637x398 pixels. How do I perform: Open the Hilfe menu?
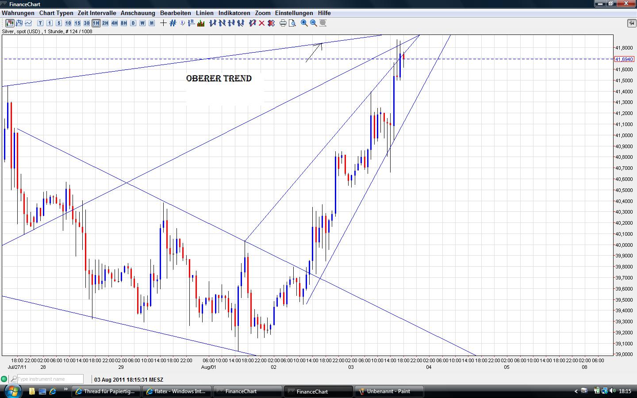point(324,13)
